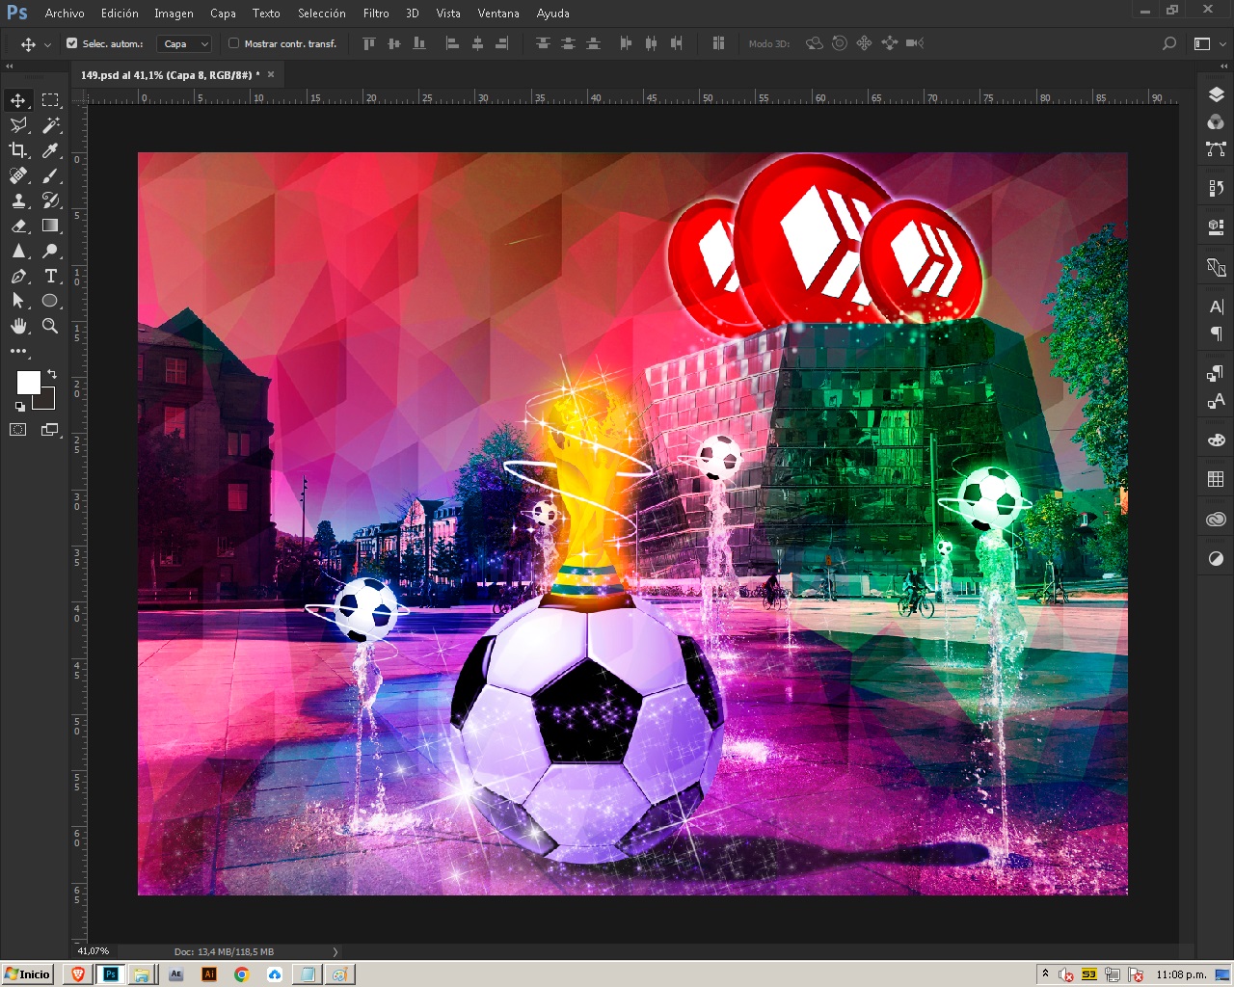Align top edges in options bar

(368, 43)
